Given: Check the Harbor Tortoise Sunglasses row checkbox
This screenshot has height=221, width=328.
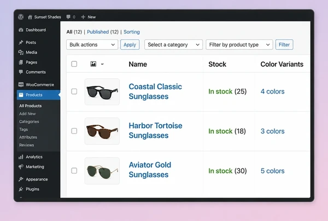Looking at the screenshot, I should pyautogui.click(x=74, y=131).
